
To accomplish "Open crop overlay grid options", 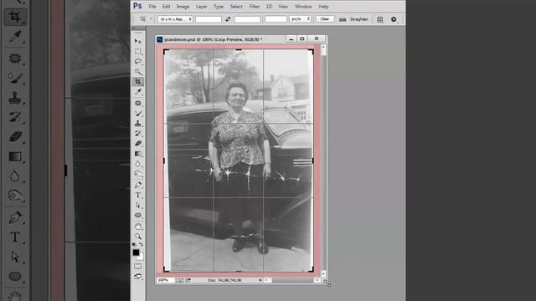I will coord(379,19).
